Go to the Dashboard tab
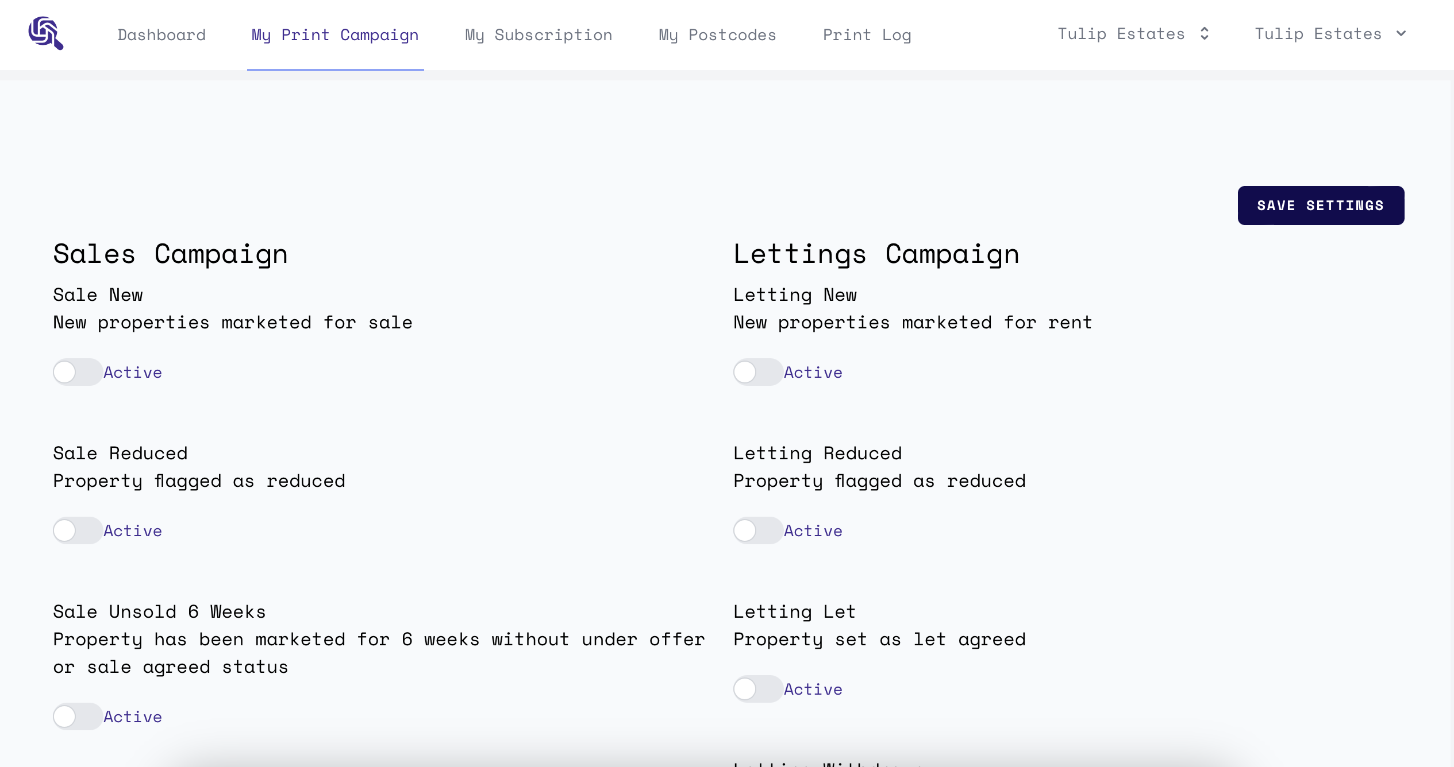The height and width of the screenshot is (767, 1454). tap(161, 35)
